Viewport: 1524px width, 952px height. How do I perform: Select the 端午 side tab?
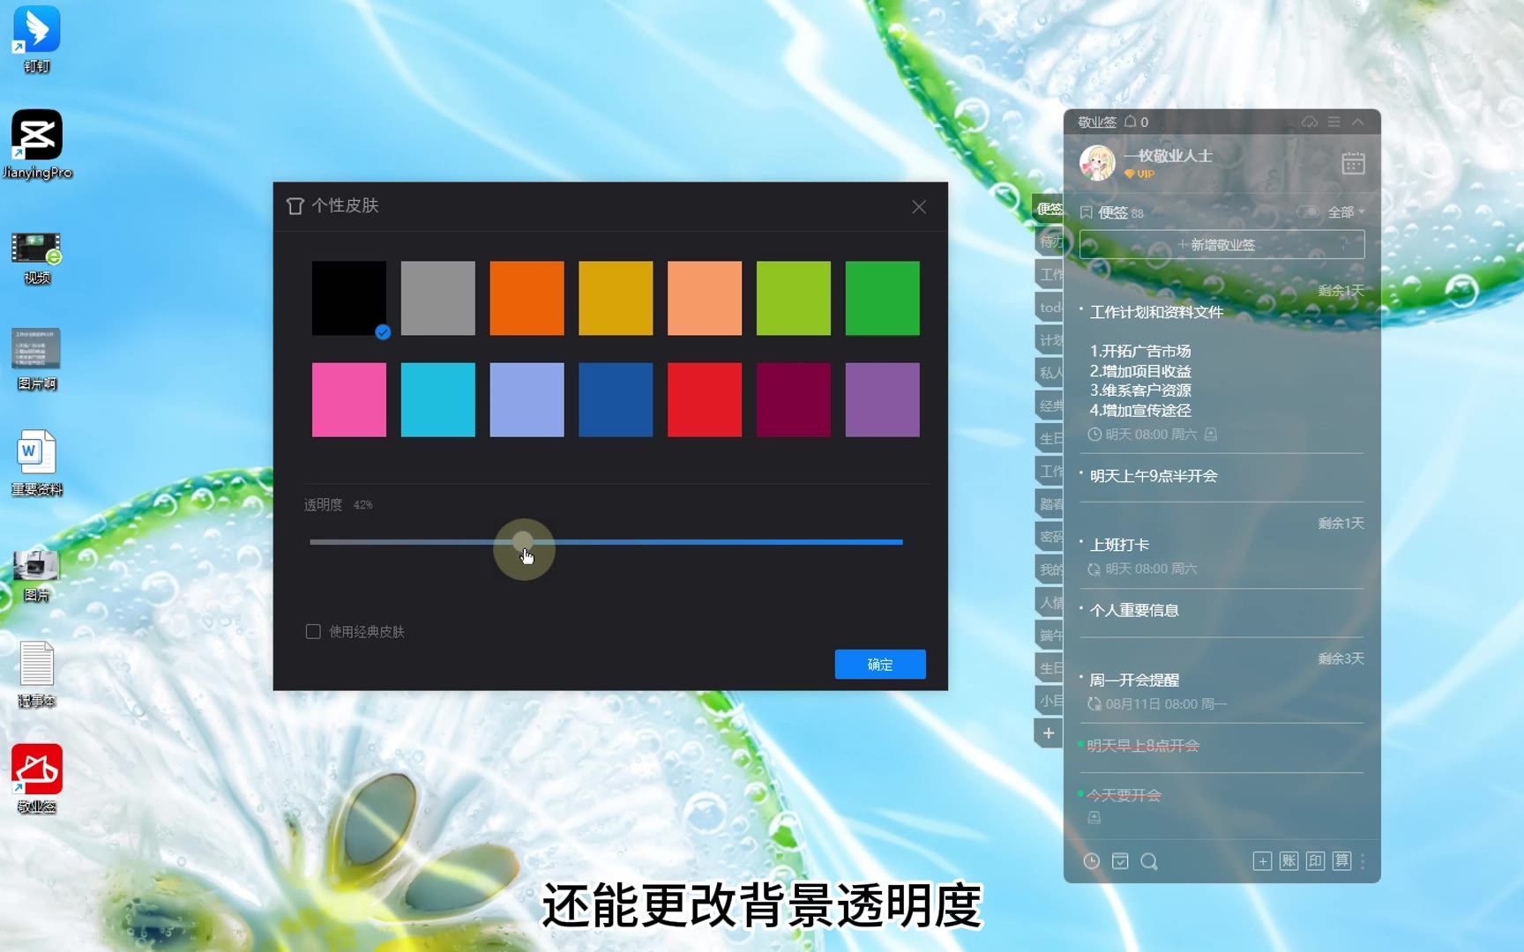click(1049, 635)
